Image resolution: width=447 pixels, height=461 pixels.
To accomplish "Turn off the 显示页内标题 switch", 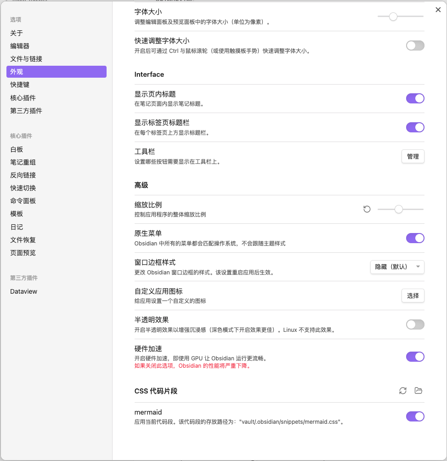I will point(415,98).
